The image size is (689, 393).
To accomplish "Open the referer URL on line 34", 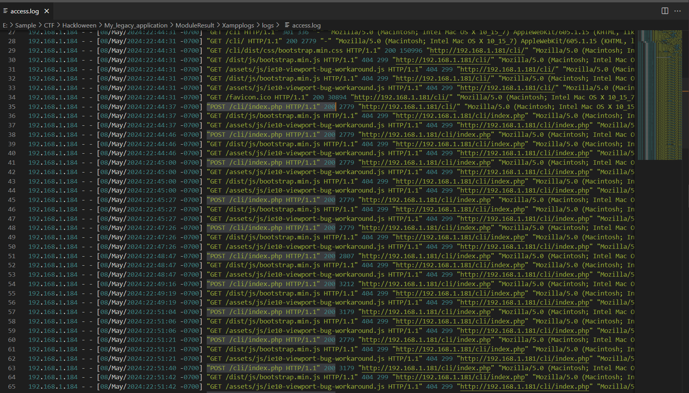I will point(402,97).
